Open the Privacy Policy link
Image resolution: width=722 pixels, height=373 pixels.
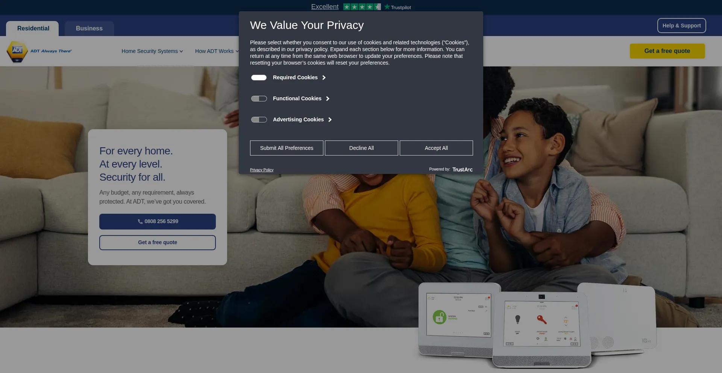click(x=262, y=170)
